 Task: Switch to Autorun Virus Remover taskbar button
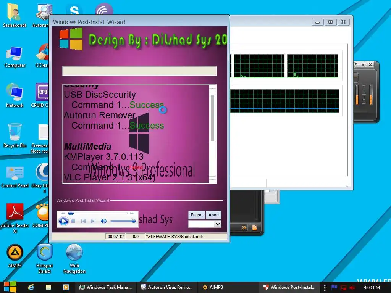pos(167,287)
